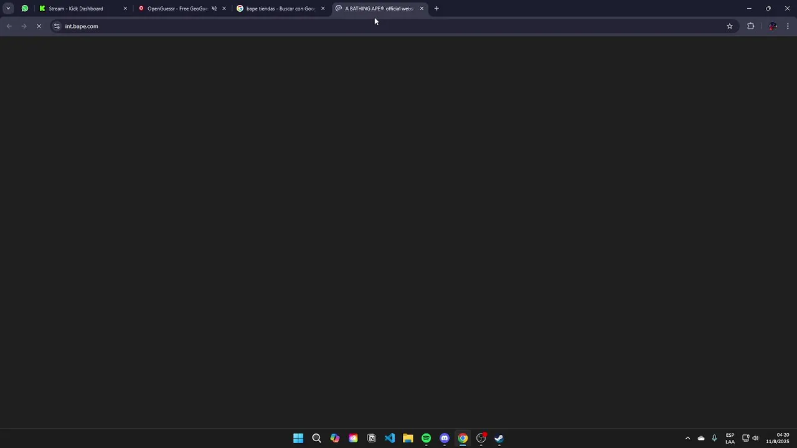Stop loading the page
Image resolution: width=797 pixels, height=448 pixels.
(39, 26)
